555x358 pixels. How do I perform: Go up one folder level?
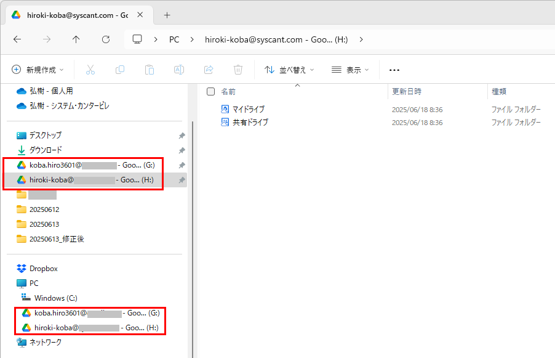pos(76,39)
